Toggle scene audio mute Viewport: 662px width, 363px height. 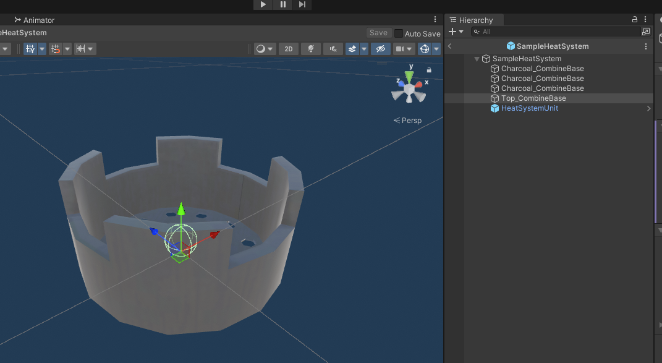pyautogui.click(x=333, y=49)
